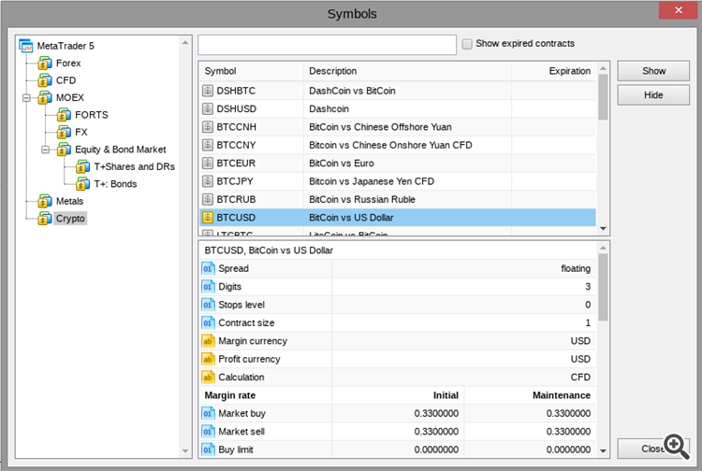Screen dimensions: 702x471
Task: Select the Forex folder icon
Action: pyautogui.click(x=45, y=64)
